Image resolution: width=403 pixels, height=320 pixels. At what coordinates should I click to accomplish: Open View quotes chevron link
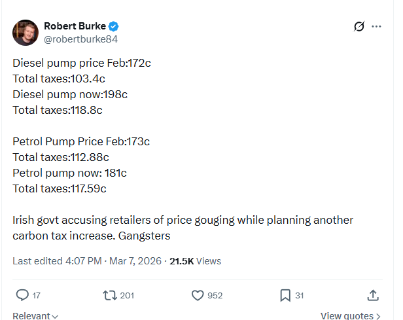click(x=350, y=316)
